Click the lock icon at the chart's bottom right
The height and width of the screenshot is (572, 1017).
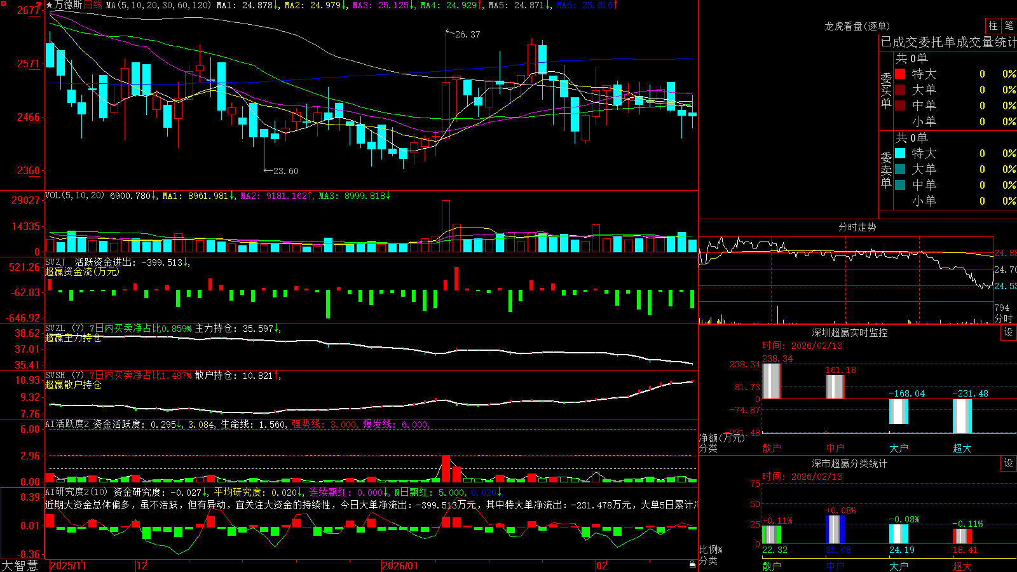click(692, 564)
